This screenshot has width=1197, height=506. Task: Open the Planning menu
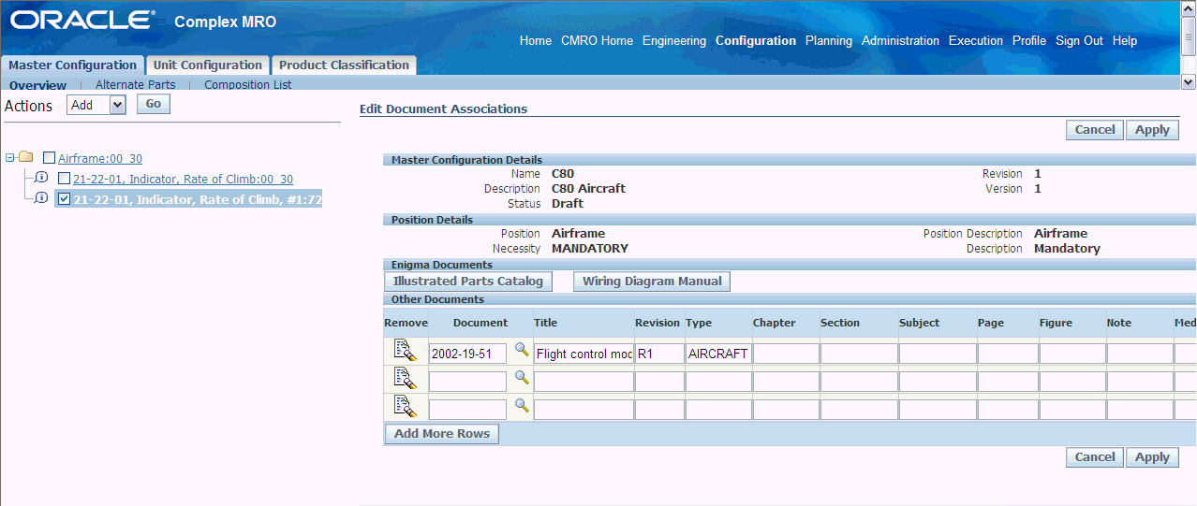click(829, 40)
